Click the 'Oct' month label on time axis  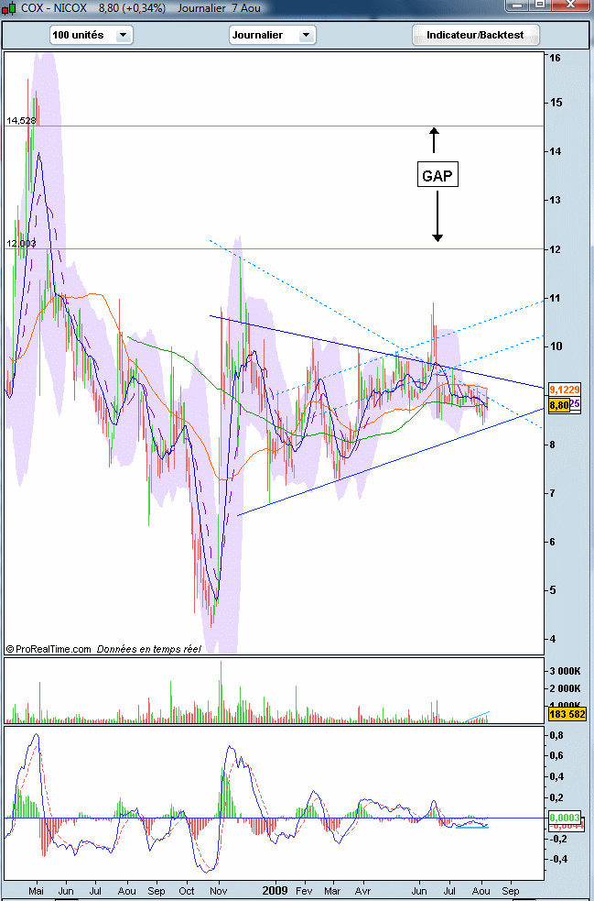point(187,890)
